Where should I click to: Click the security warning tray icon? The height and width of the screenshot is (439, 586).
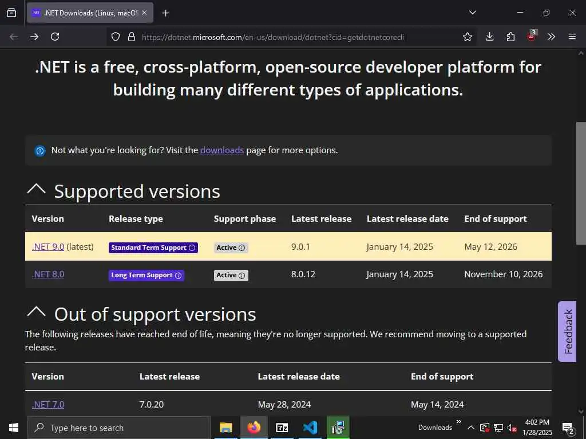(x=485, y=428)
